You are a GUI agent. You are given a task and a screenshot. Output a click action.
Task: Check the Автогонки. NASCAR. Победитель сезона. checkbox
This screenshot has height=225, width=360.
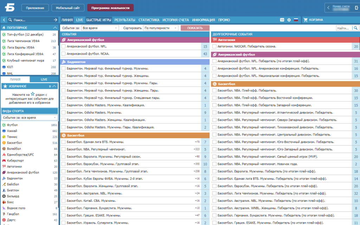coord(214,46)
